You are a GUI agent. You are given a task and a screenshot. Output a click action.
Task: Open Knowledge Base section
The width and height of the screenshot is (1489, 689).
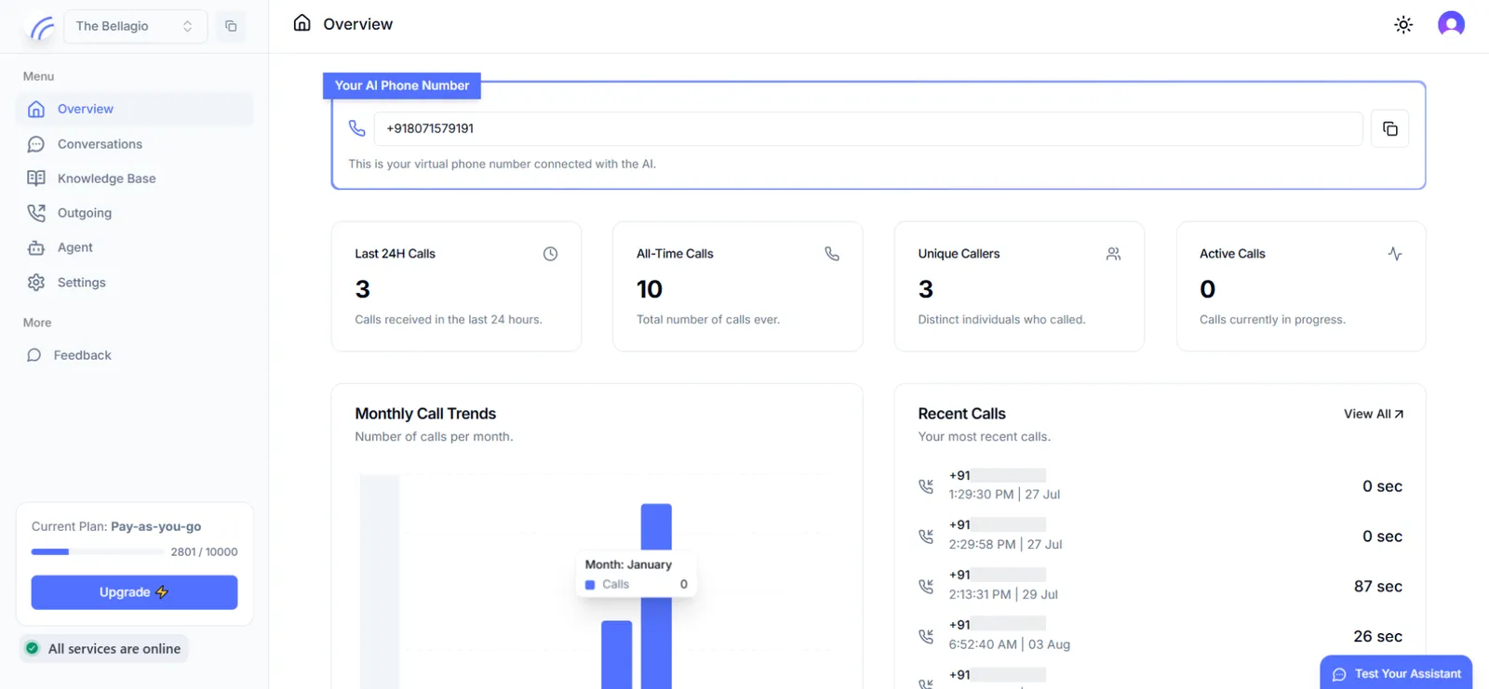point(135,179)
